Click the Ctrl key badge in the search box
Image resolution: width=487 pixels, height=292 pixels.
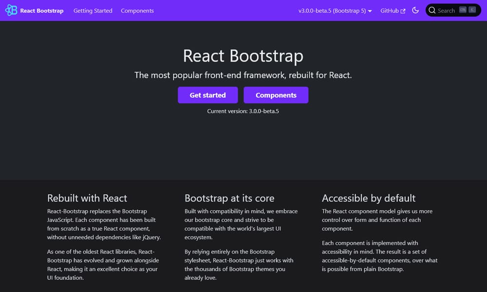(463, 10)
